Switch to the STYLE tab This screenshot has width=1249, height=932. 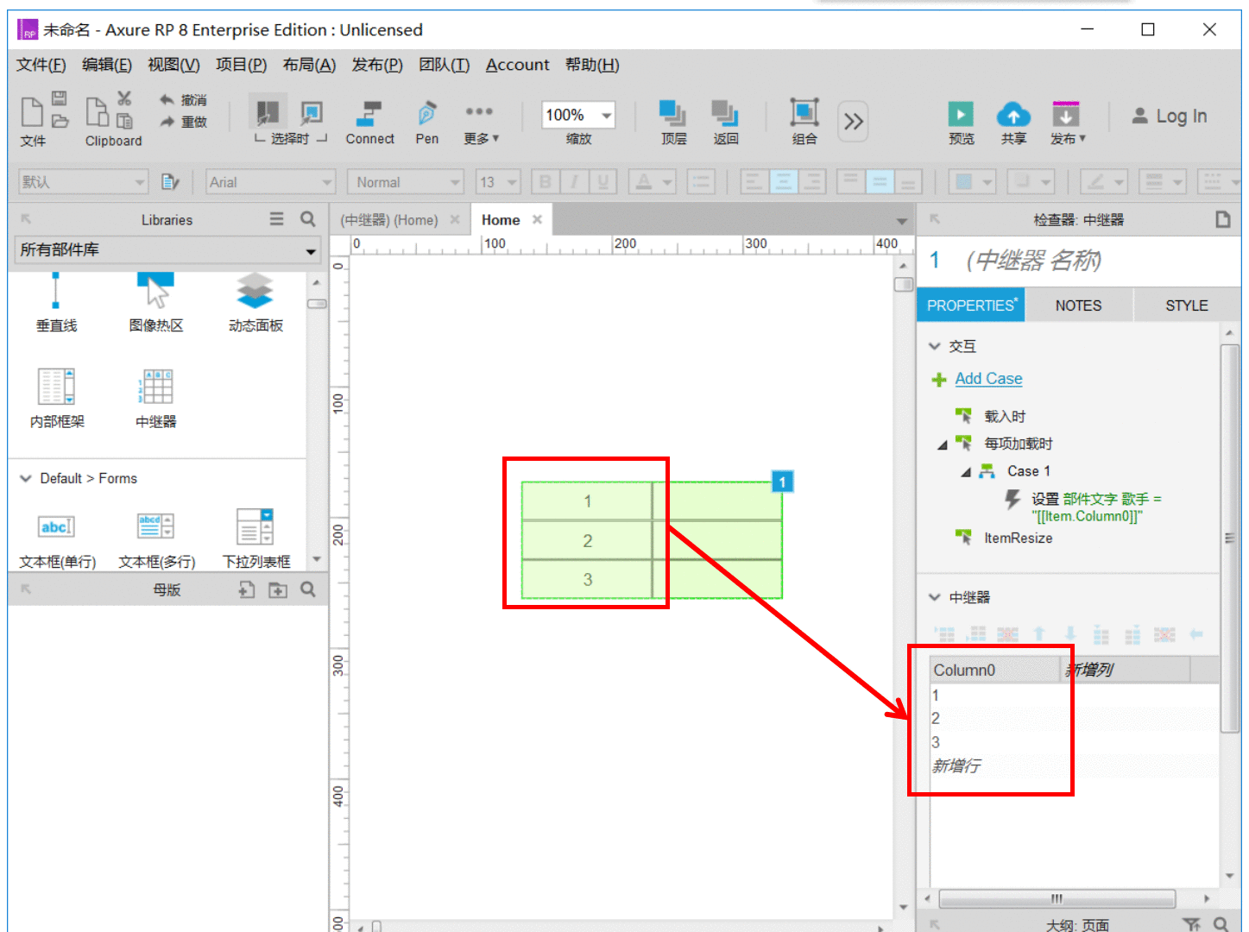point(1187,305)
